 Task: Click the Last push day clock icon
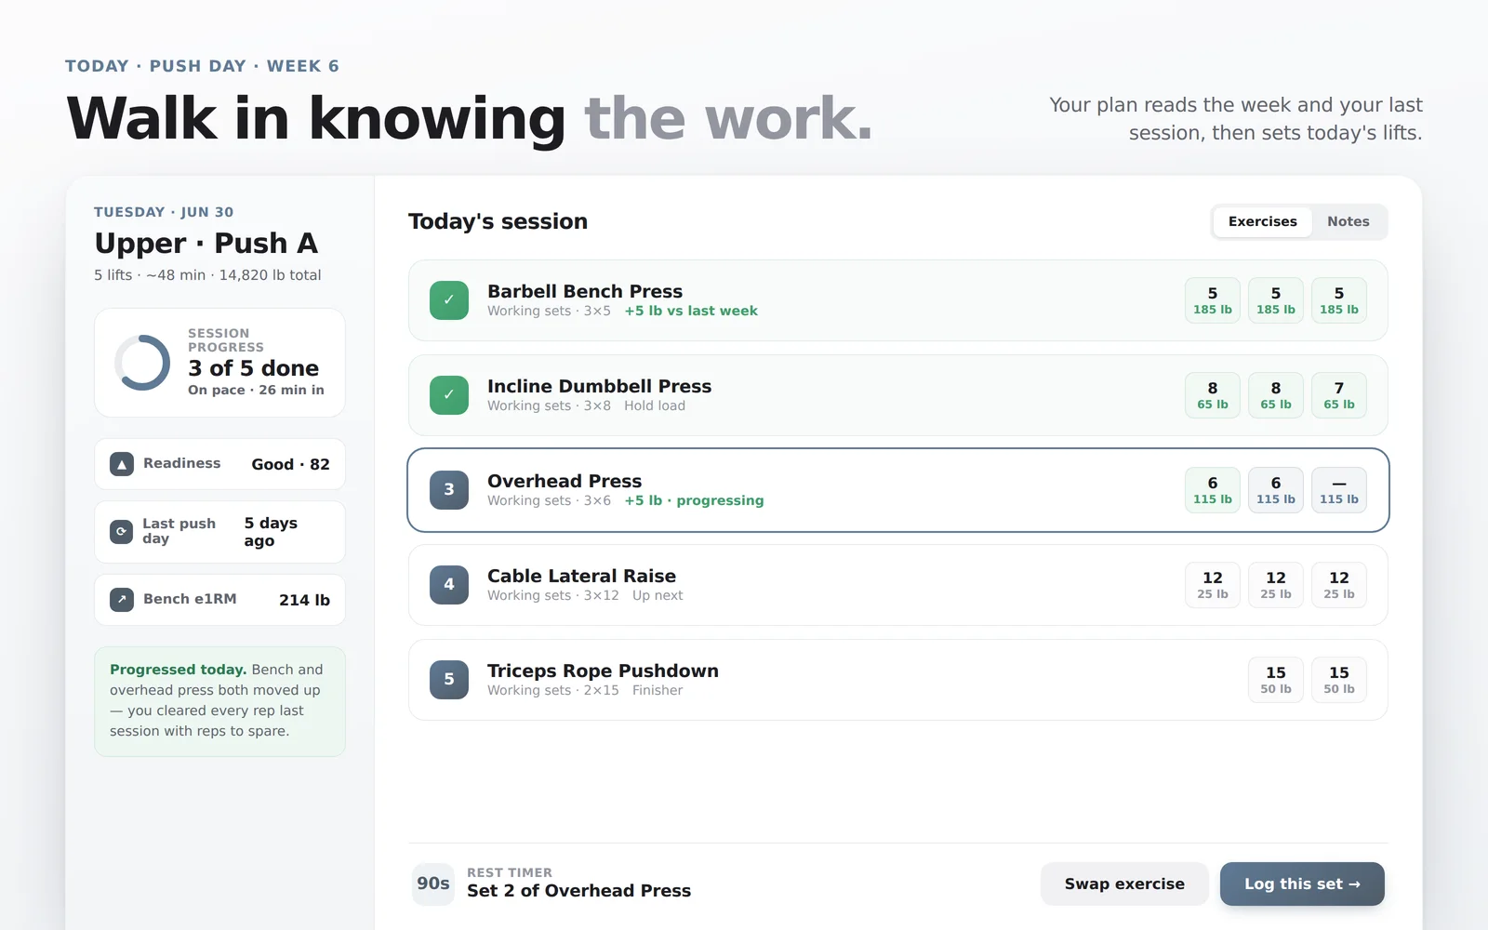tap(122, 532)
